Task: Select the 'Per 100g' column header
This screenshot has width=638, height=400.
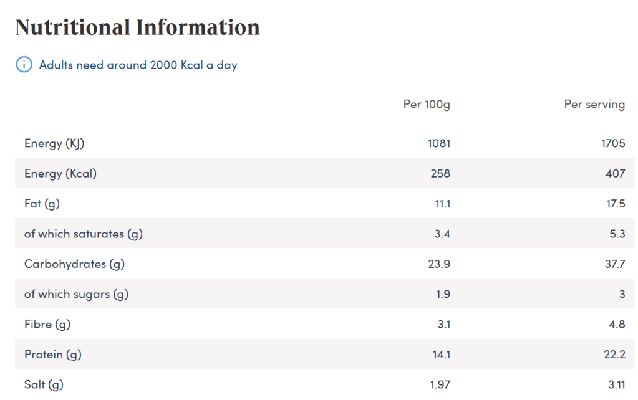Action: coord(427,104)
